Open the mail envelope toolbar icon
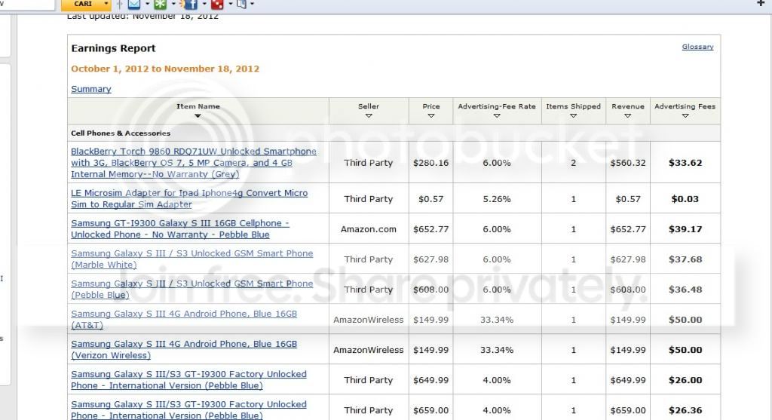Viewport: 772px width, 420px height. click(133, 5)
